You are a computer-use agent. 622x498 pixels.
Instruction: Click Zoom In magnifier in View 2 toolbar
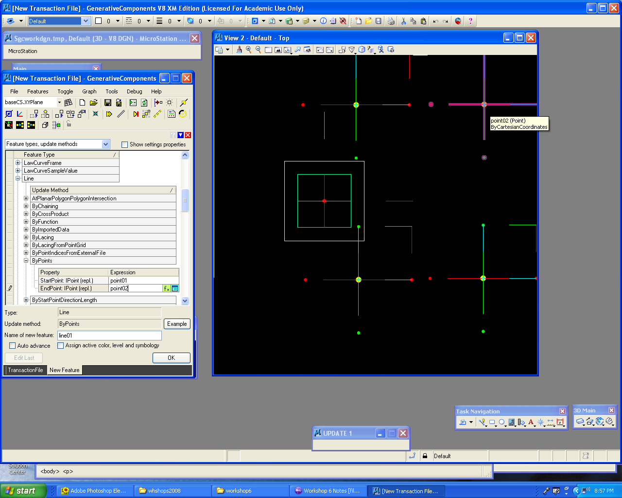click(249, 50)
